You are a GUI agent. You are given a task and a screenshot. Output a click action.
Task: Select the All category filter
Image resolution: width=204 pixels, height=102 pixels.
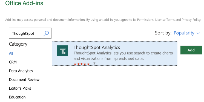(11, 53)
